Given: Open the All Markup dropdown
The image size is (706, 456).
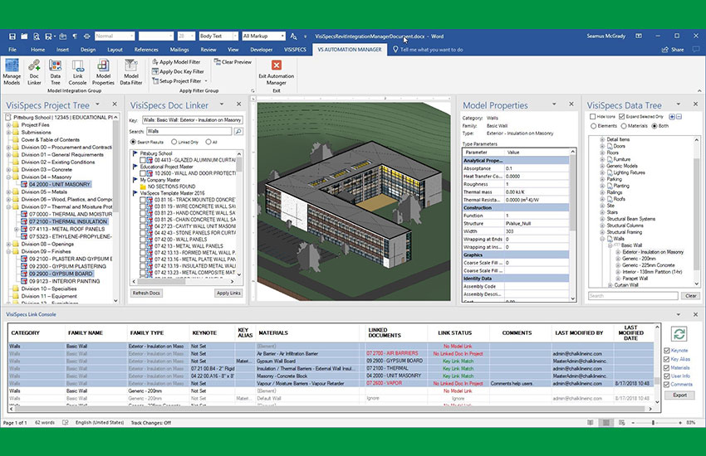Looking at the screenshot, I should (262, 36).
